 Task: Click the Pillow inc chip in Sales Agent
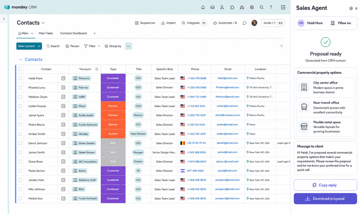point(341,23)
